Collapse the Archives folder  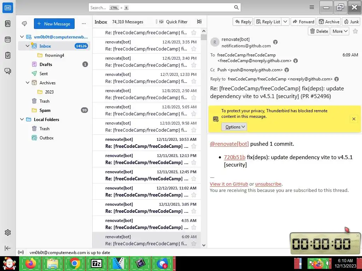28,83
